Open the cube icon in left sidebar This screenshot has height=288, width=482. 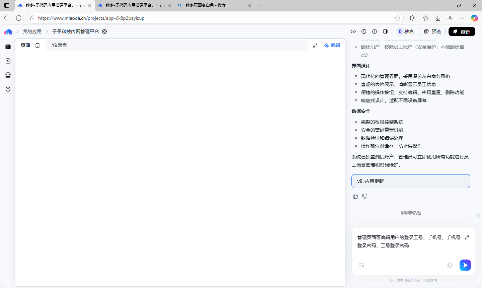pyautogui.click(x=8, y=89)
